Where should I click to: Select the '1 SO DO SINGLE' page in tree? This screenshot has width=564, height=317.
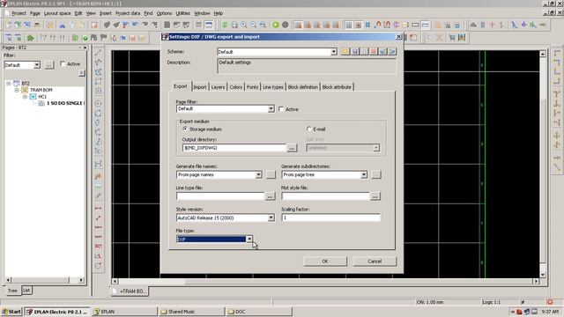(64, 103)
